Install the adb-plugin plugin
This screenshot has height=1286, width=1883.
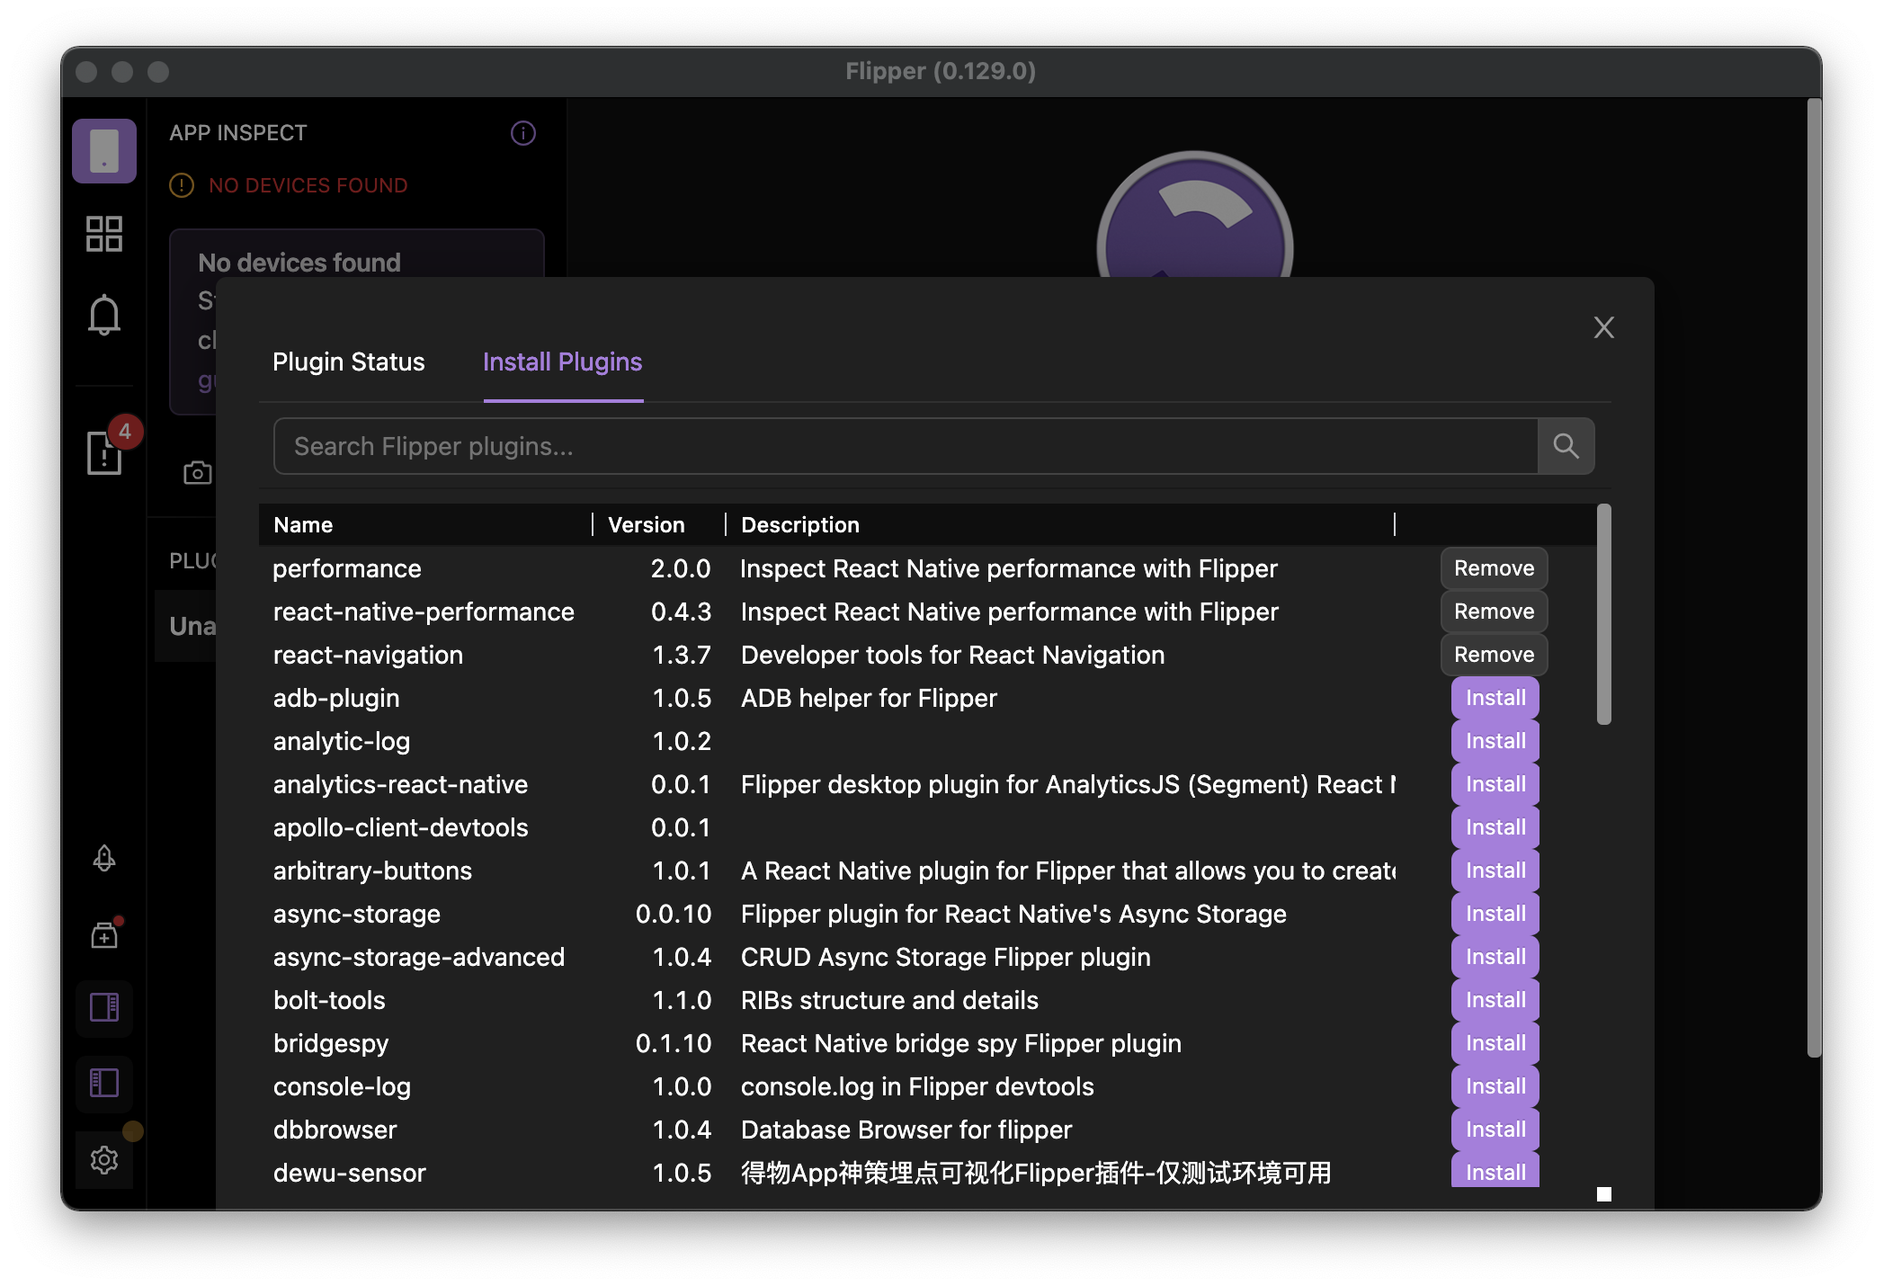click(x=1495, y=698)
